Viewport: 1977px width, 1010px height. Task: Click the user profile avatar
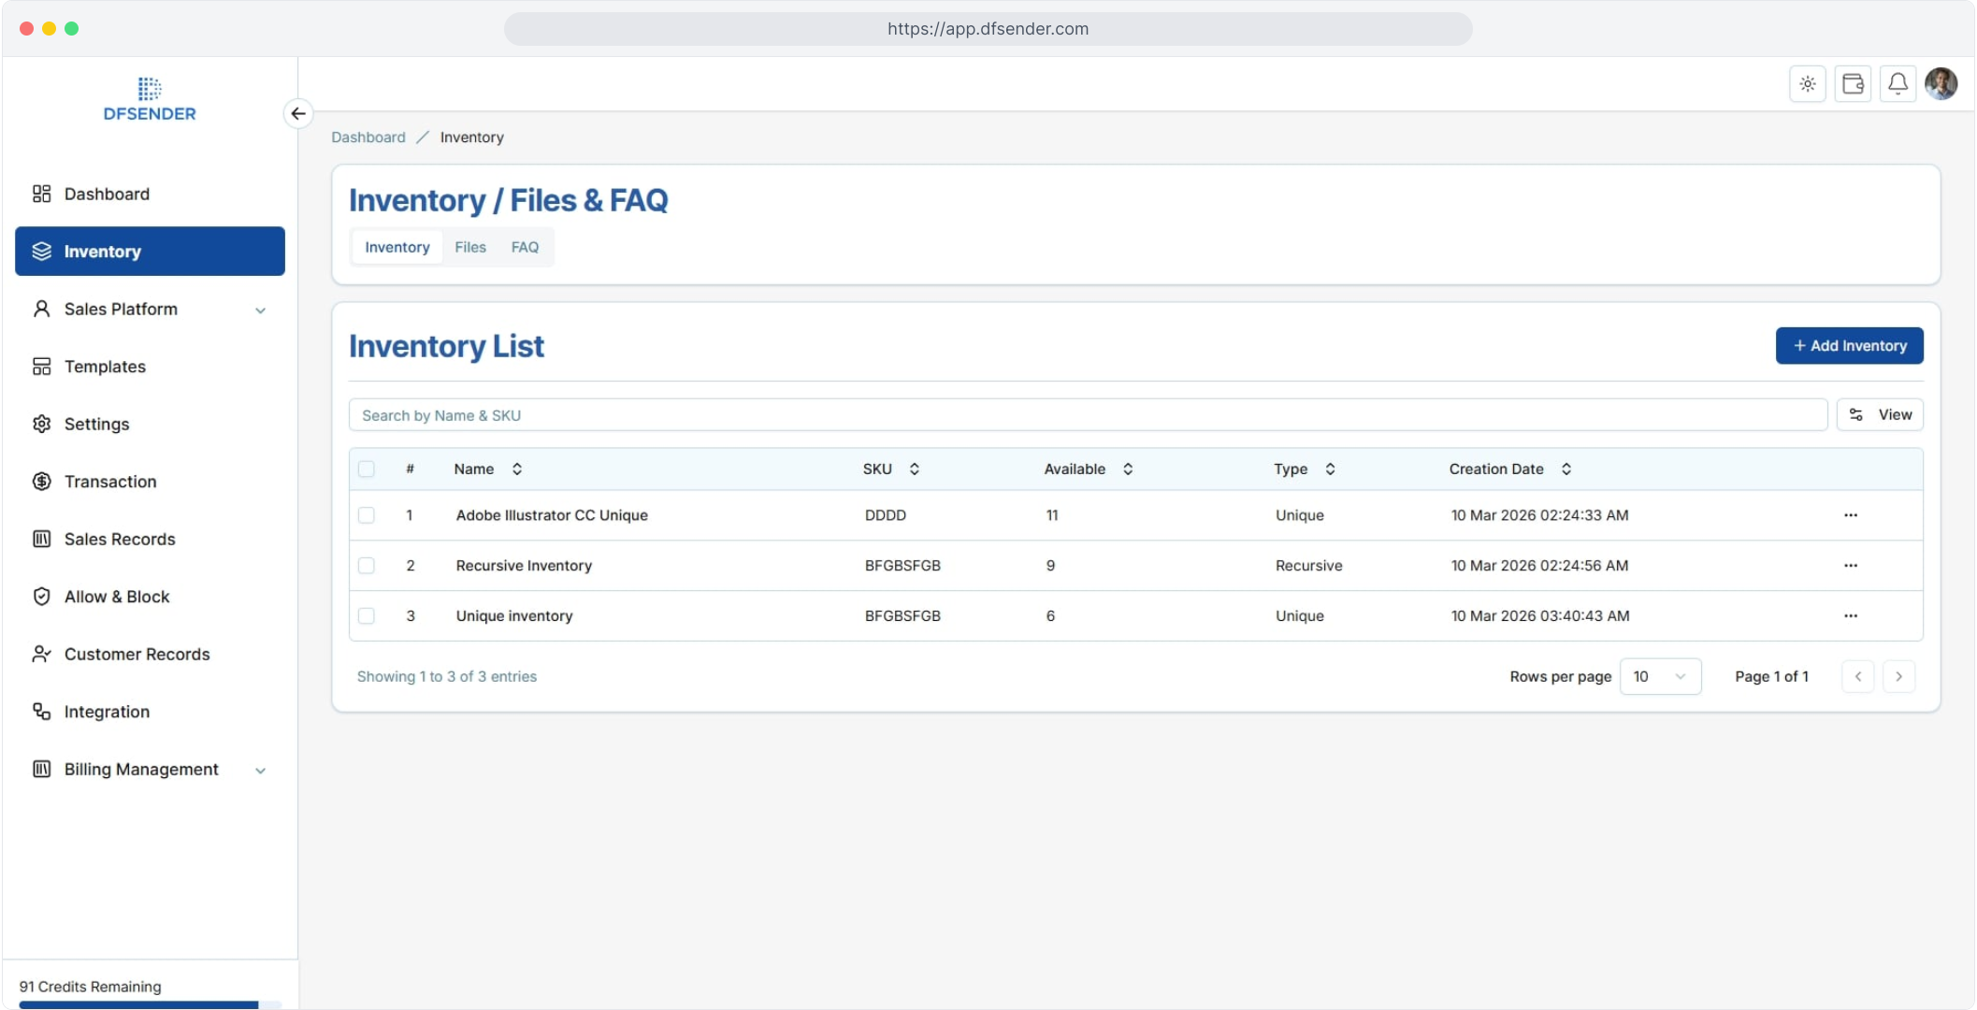[x=1941, y=84]
